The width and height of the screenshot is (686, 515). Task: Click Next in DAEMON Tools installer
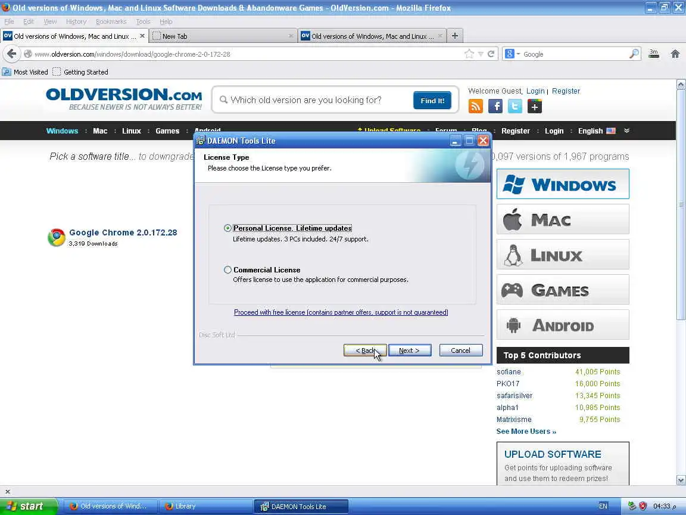410,350
